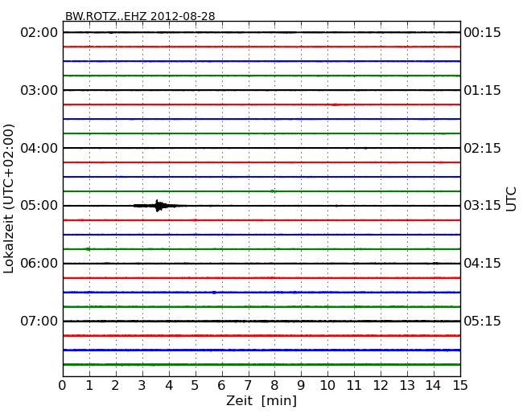Click the x-axis tick label 6
The height and width of the screenshot is (418, 523).
click(x=221, y=386)
